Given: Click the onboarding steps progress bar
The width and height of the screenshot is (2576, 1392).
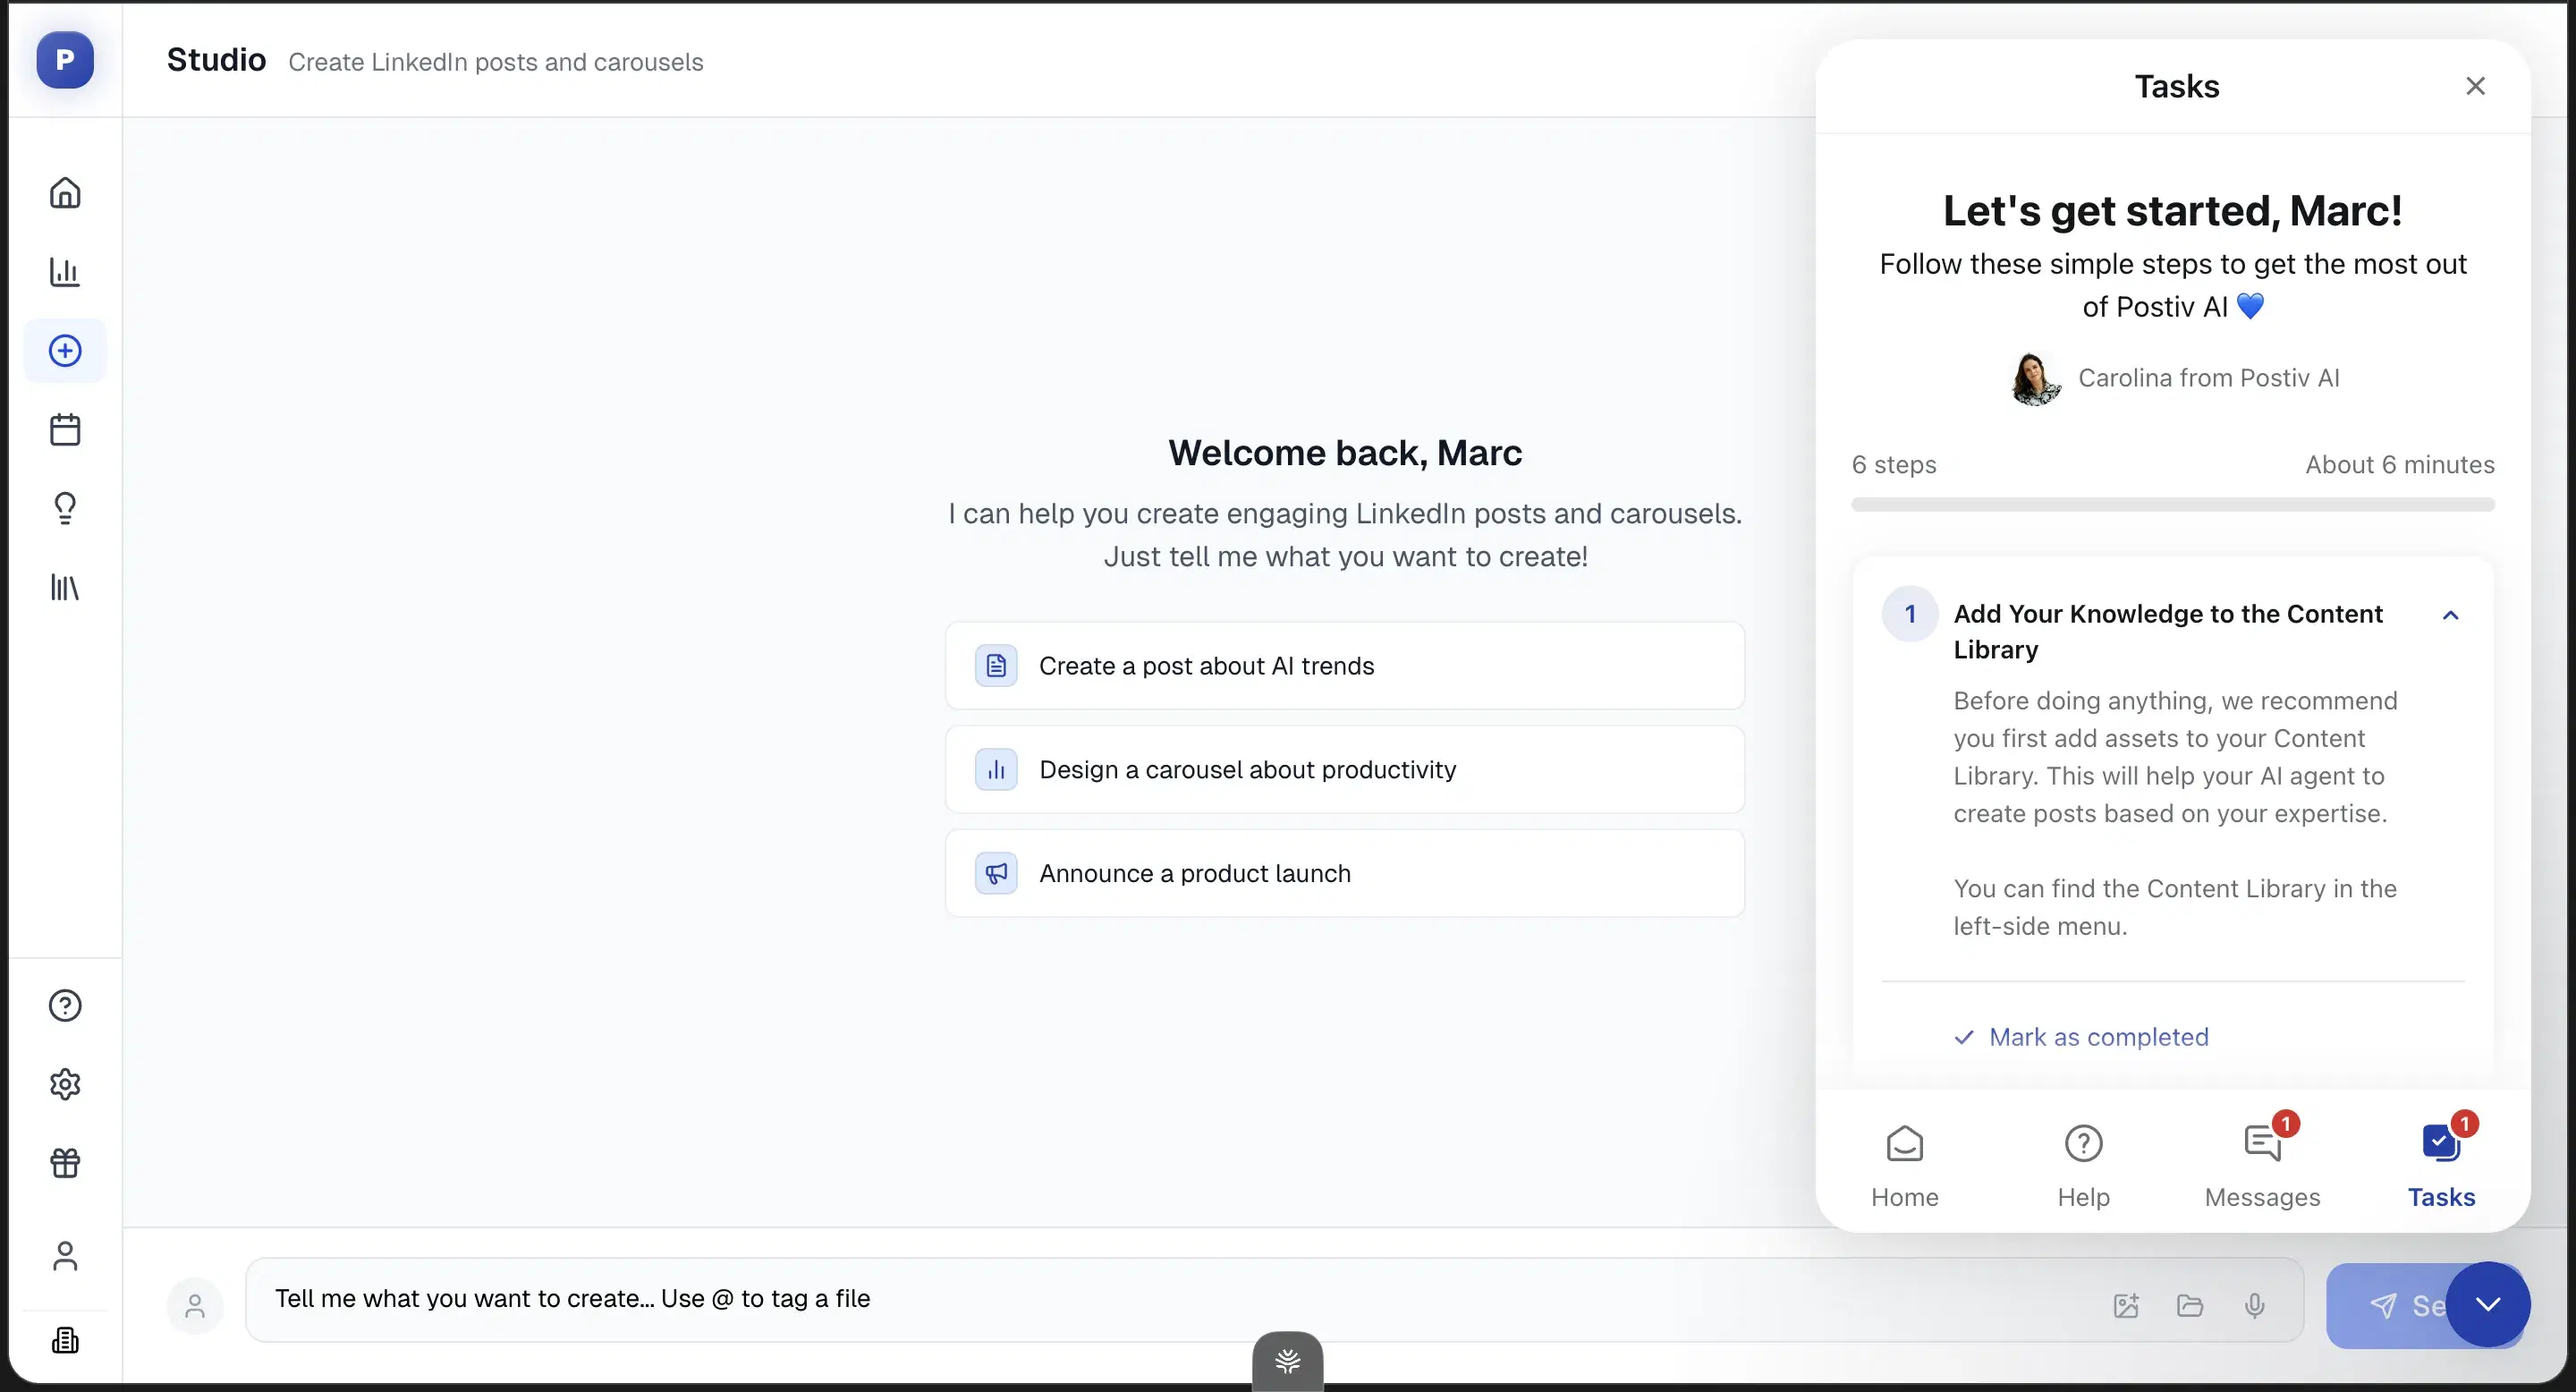Looking at the screenshot, I should click(x=2173, y=505).
